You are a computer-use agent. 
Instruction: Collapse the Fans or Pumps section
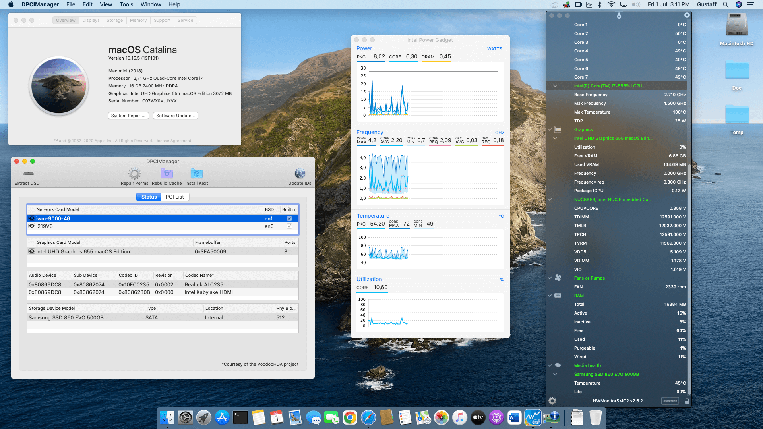click(x=550, y=278)
